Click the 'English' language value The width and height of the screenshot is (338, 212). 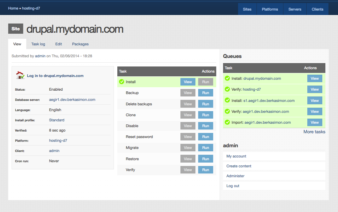tap(55, 110)
